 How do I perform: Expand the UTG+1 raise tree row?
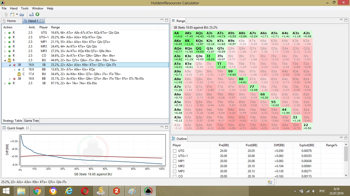(x=5, y=37)
